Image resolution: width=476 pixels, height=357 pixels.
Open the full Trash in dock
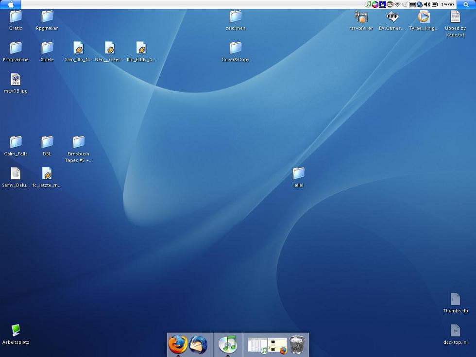pyautogui.click(x=297, y=345)
